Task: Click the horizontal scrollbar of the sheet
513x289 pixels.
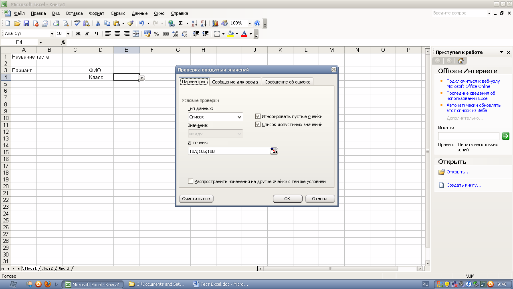Action: tap(340, 269)
